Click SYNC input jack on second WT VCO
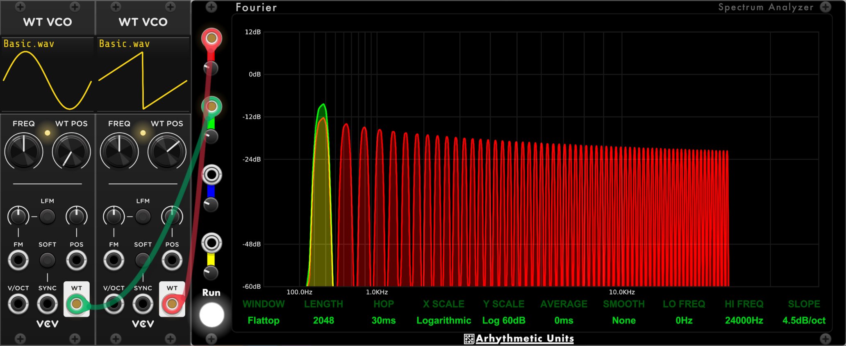The height and width of the screenshot is (346, 846). 143,304
